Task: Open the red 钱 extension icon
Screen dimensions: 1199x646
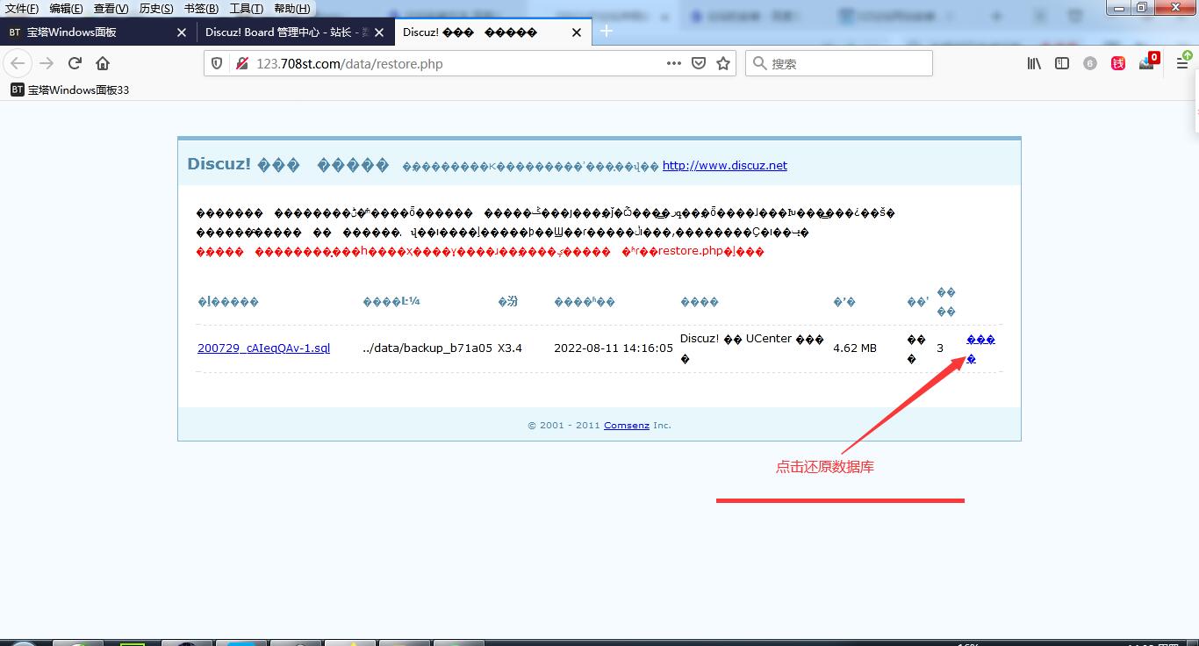Action: (1118, 63)
